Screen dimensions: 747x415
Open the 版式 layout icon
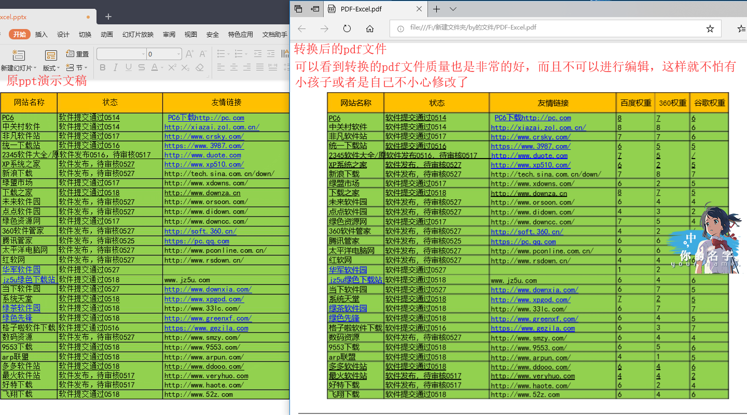[51, 55]
